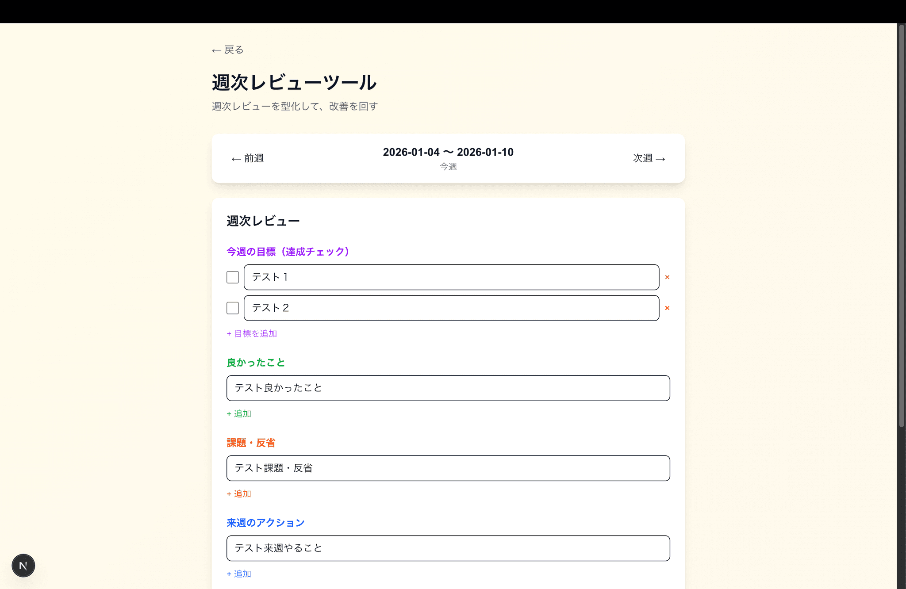The image size is (906, 589).
Task: Add a new goal (+ 目標を追加)
Action: [x=252, y=333]
